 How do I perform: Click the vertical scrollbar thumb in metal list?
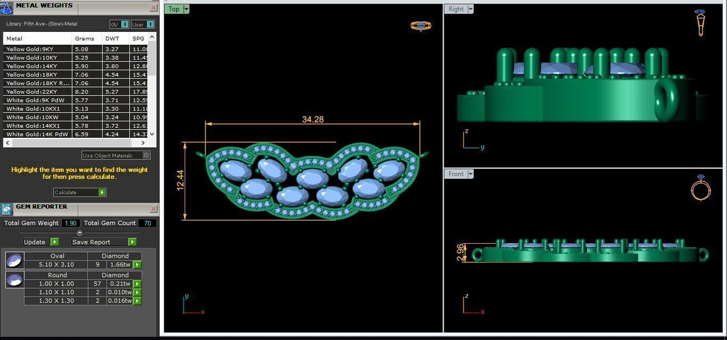(152, 57)
